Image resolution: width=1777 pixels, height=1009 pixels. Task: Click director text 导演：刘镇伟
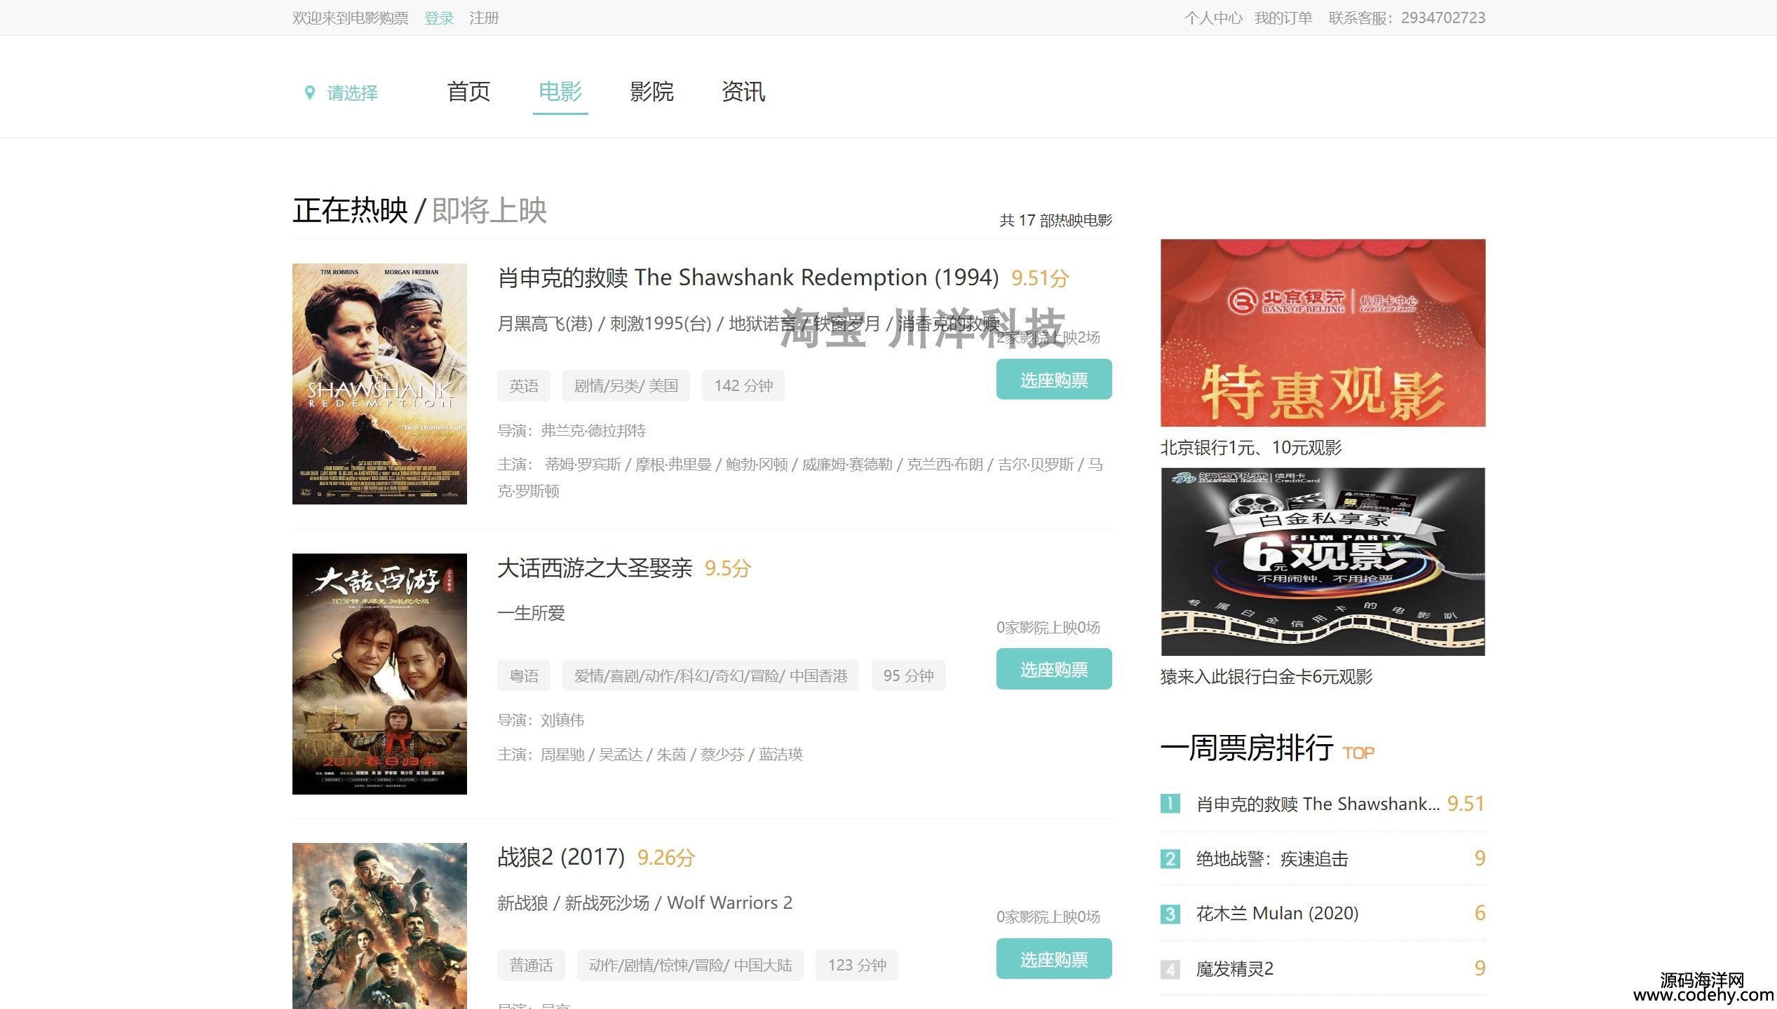pos(541,720)
